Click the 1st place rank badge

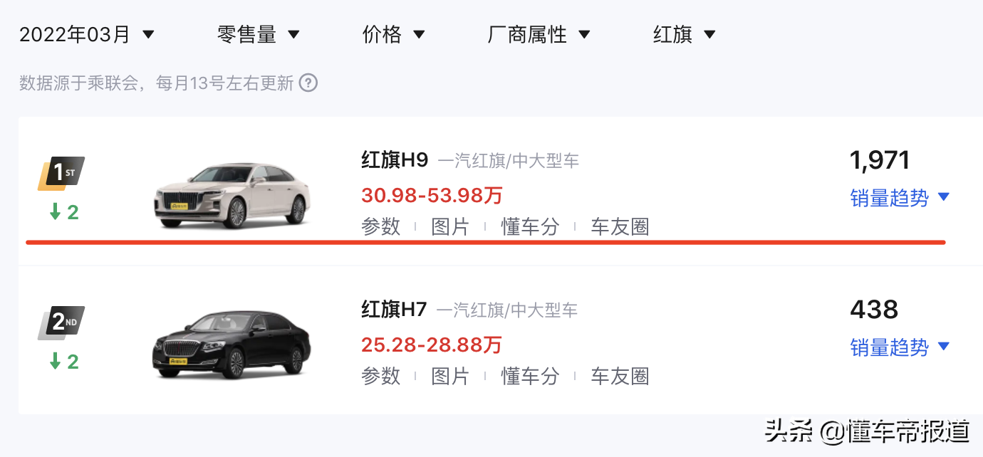coord(61,173)
